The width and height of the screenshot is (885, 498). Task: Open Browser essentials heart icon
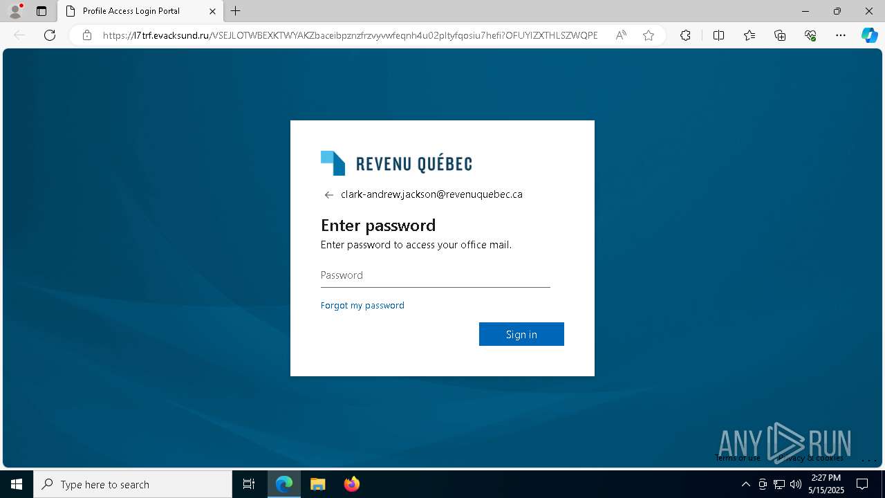click(810, 35)
